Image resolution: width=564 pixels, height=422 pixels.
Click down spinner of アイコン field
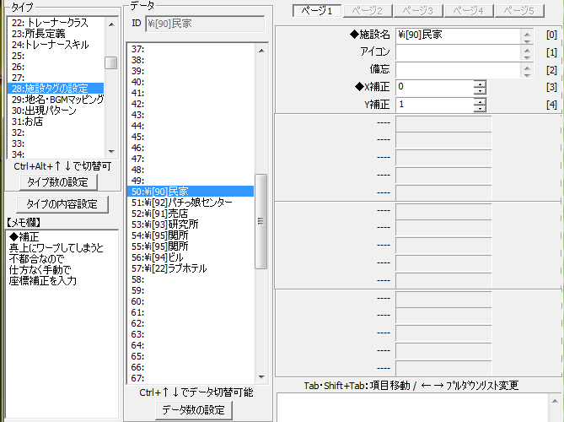click(x=527, y=58)
